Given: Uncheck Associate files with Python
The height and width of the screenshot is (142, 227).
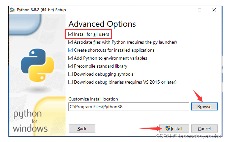Looking at the screenshot, I should coord(70,42).
